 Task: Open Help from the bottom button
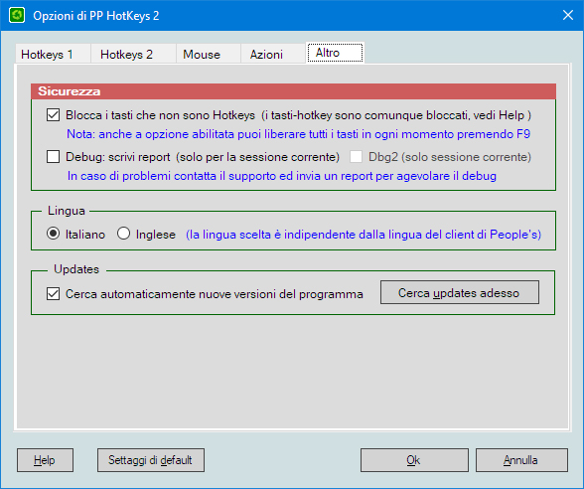point(45,460)
